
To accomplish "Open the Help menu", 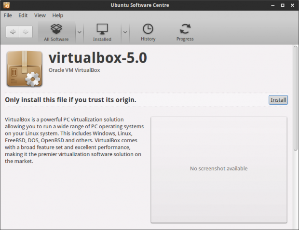I will [x=57, y=15].
